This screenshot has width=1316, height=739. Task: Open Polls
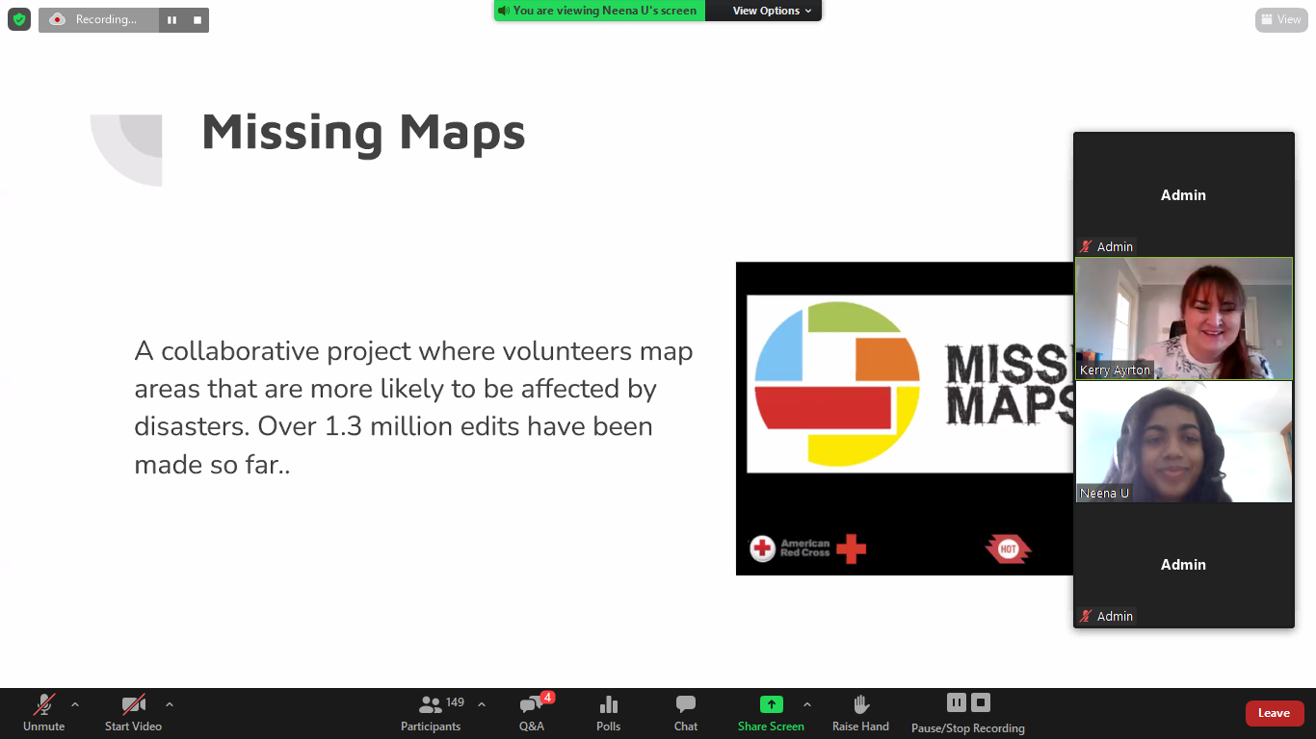pos(609,713)
